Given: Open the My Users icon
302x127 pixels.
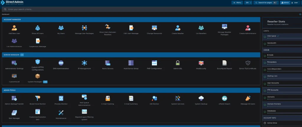Looking at the screenshot, I should tap(61, 28).
